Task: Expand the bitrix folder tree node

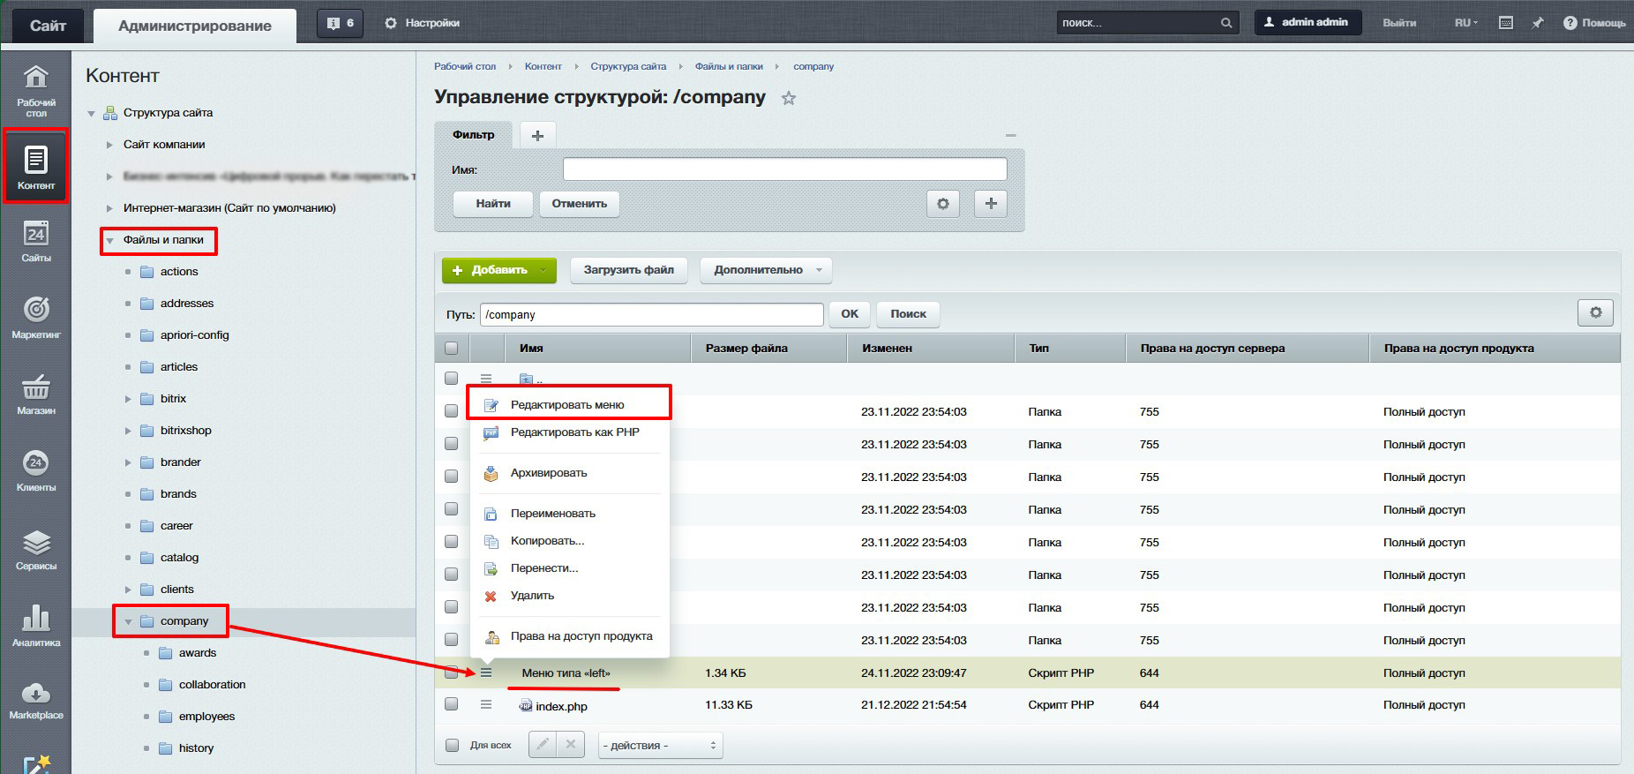Action: [128, 399]
